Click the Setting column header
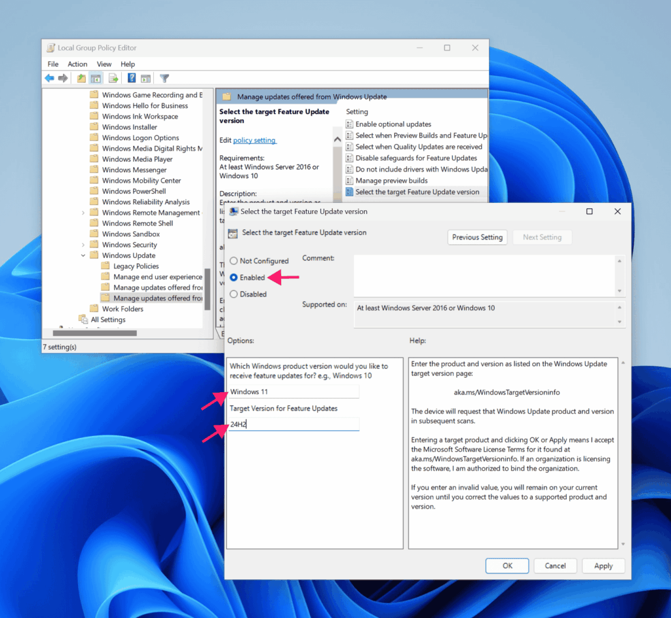The height and width of the screenshot is (618, 671). (357, 111)
